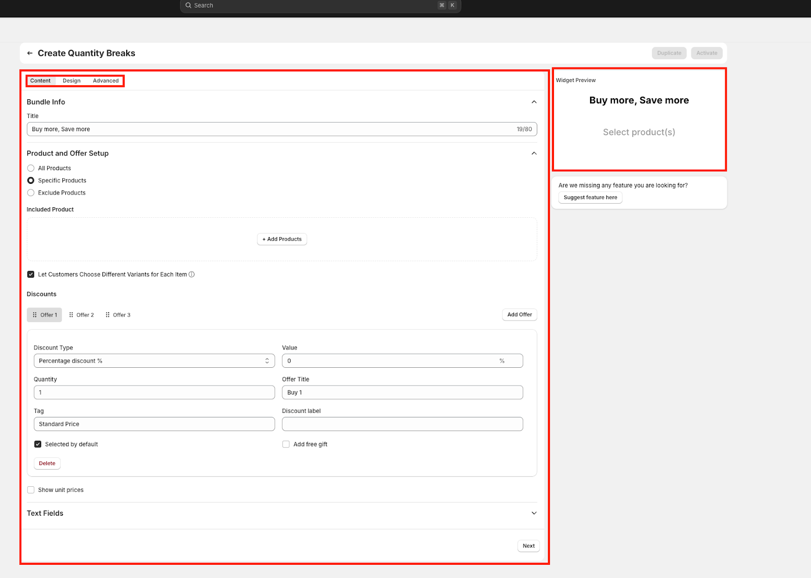Viewport: 811px width, 578px height.
Task: Uncheck Selected by default checkbox
Action: click(38, 444)
